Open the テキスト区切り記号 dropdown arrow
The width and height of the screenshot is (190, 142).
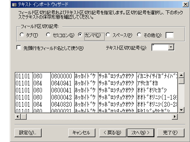point(171,47)
